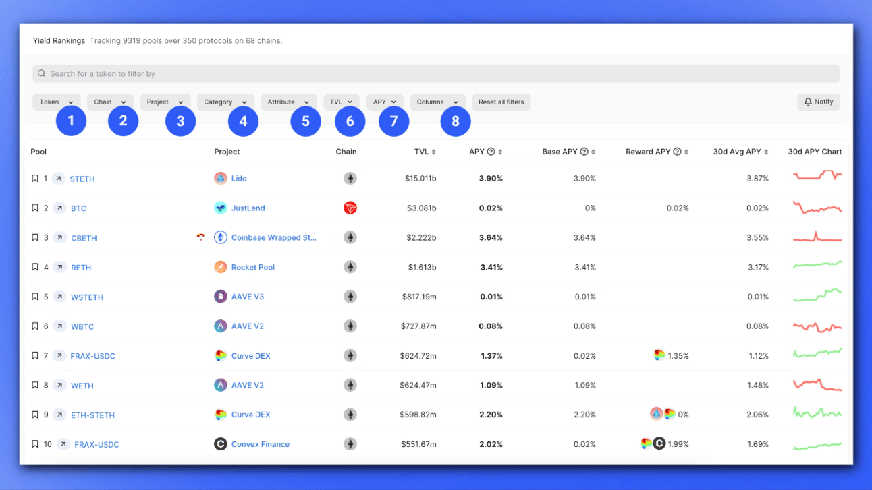Click the 30d APY chart for ETH-STETH
This screenshot has height=490, width=872.
[817, 412]
